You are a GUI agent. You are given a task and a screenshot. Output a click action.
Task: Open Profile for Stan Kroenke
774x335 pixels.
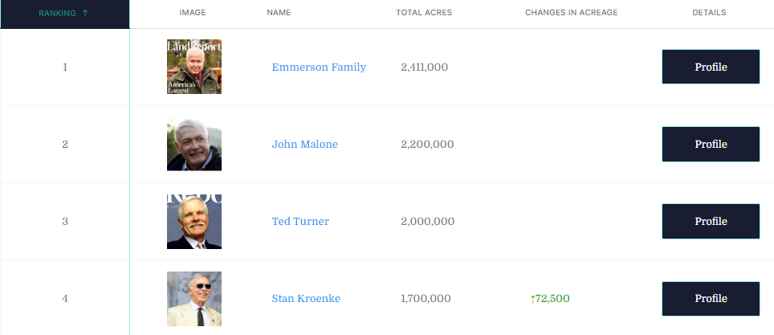click(711, 299)
